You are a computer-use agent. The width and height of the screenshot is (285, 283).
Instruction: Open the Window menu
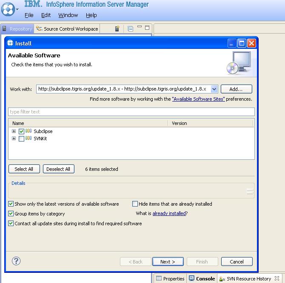coord(68,15)
